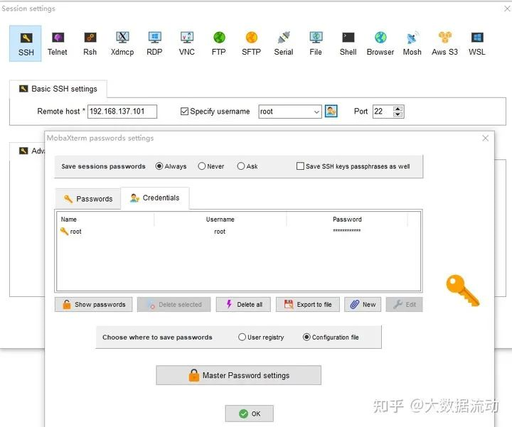
Task: Click Show passwords button
Action: [93, 304]
